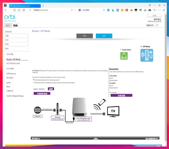Open UPnP sidebar item
Screen dimensions: 169x149
click(9, 83)
